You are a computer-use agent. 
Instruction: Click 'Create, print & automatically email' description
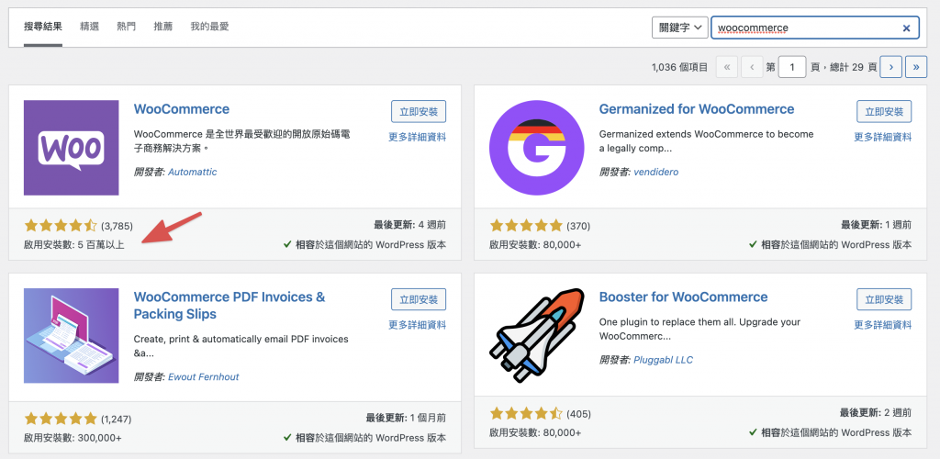point(241,346)
